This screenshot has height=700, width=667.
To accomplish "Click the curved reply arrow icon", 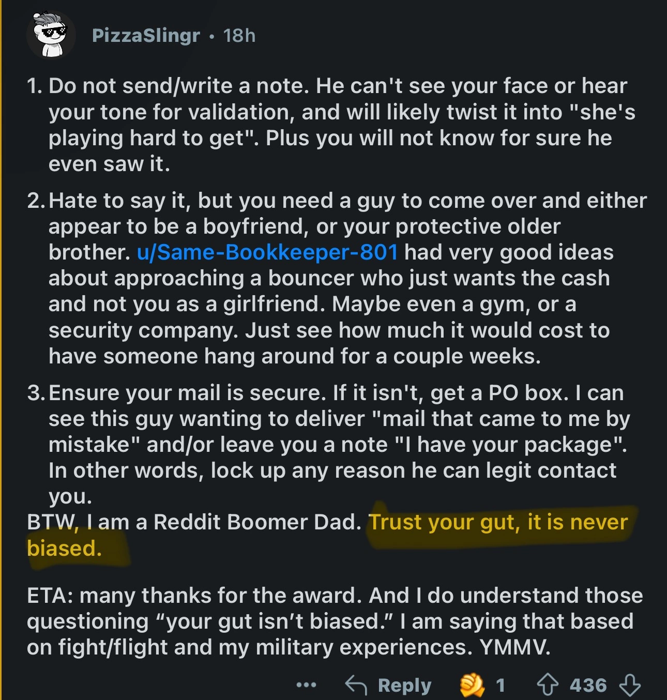I will point(356,686).
